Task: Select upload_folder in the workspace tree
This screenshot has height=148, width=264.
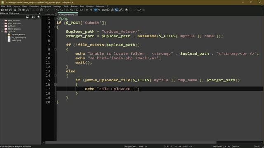Action: (x=18, y=35)
